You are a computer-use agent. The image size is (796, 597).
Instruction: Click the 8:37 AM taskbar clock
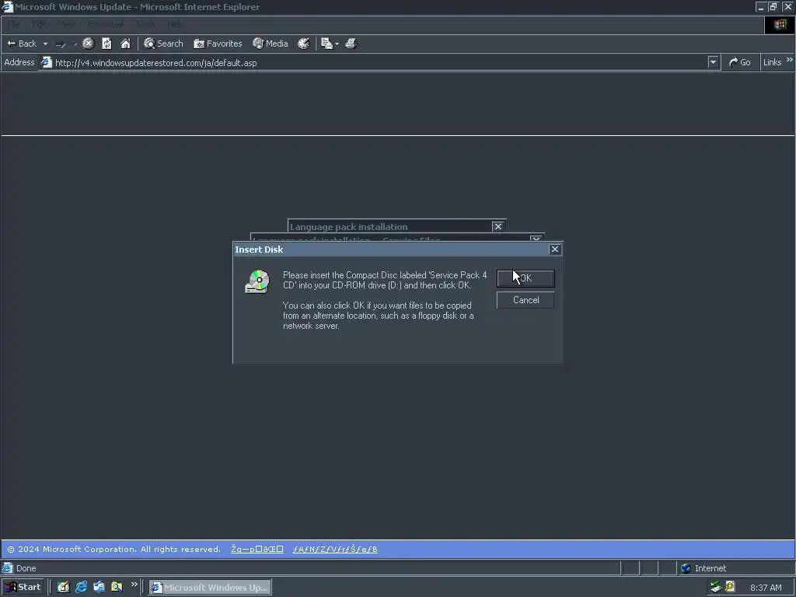point(766,588)
